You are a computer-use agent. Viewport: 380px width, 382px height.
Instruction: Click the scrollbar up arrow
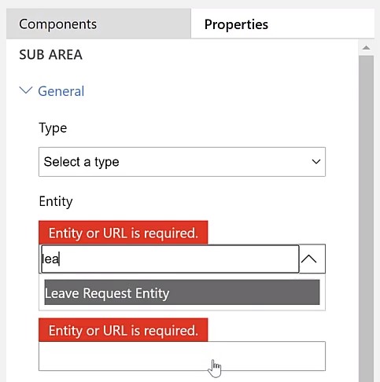[x=366, y=48]
